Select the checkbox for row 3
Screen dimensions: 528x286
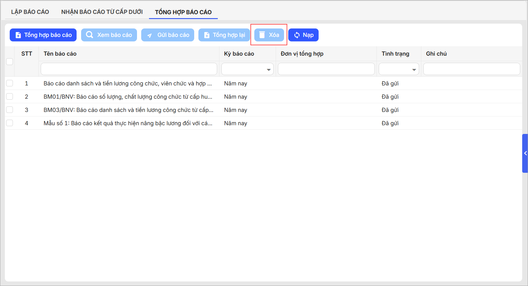click(x=10, y=110)
